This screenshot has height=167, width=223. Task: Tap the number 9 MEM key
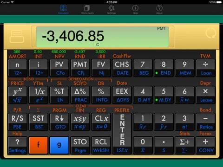184,68
